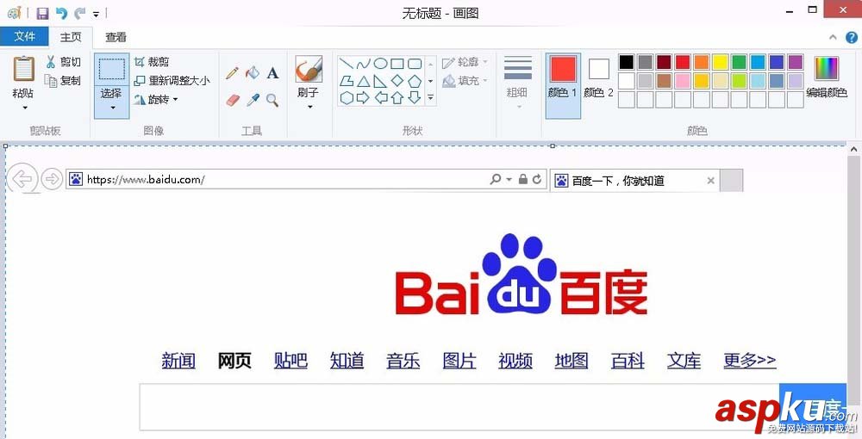
Task: Click the 更多>> link in canvas
Action: coord(750,361)
